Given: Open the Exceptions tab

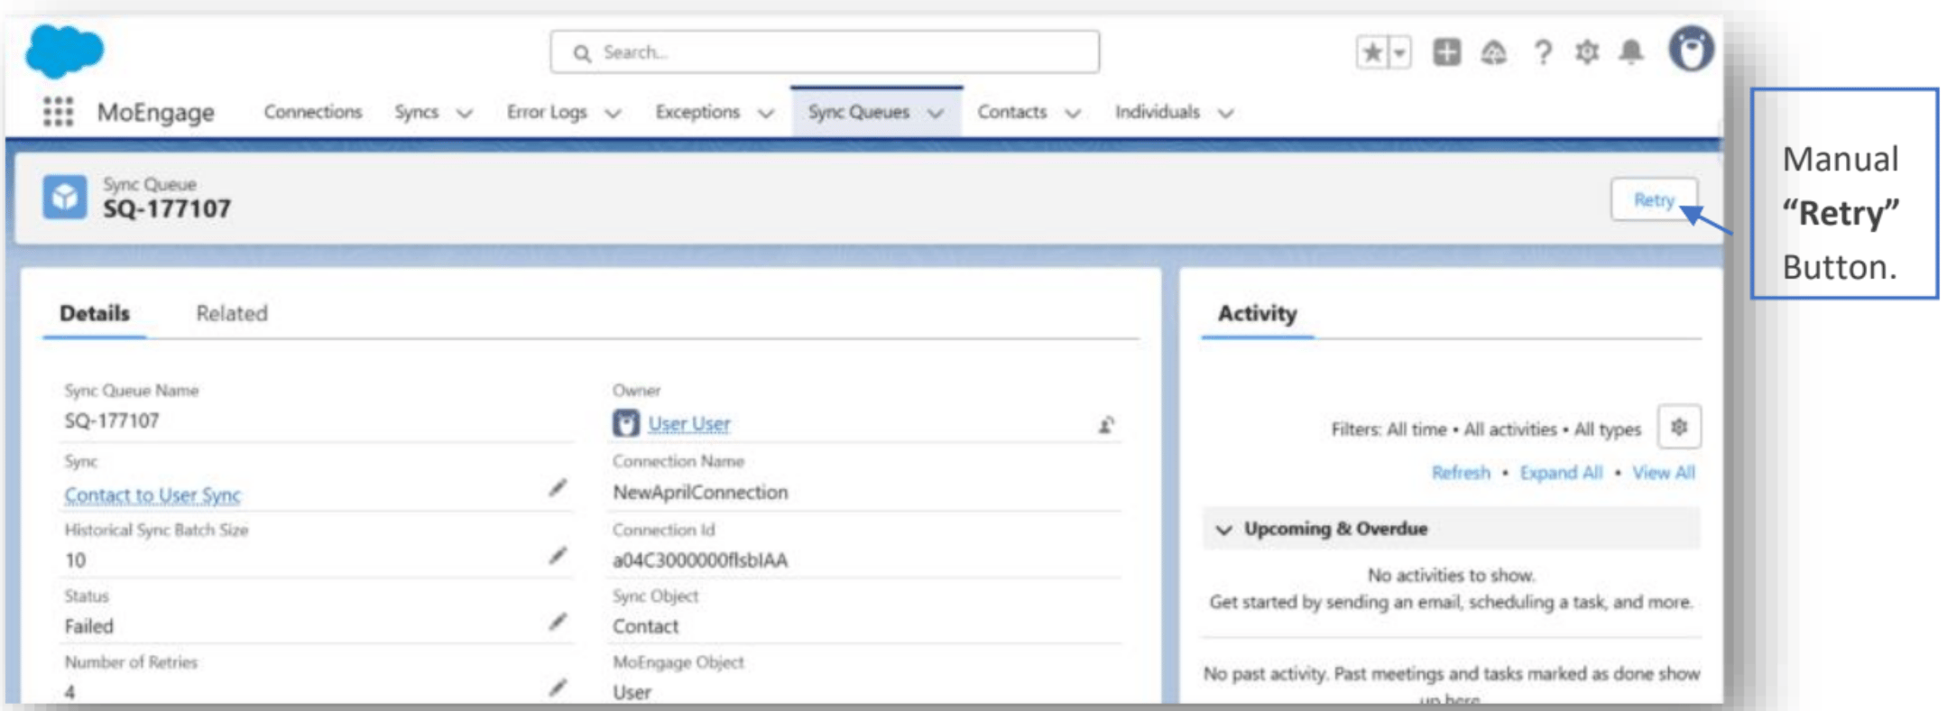Looking at the screenshot, I should coord(697,112).
